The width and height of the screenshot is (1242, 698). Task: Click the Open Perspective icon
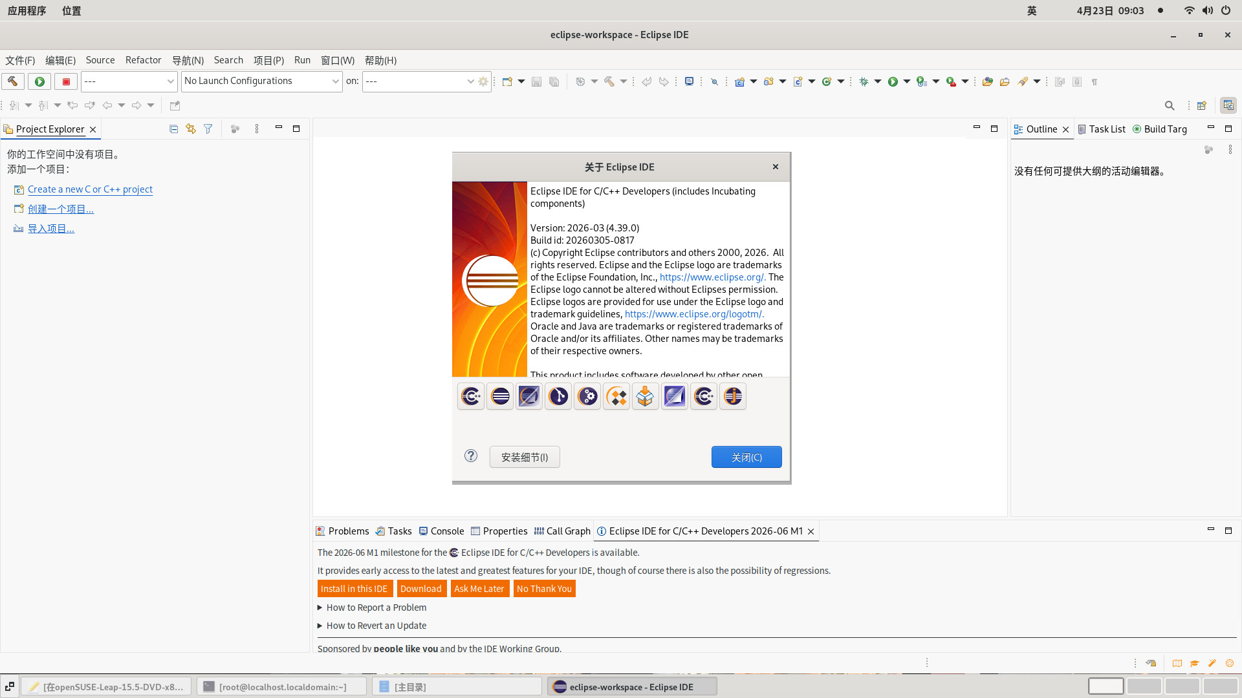1202,105
